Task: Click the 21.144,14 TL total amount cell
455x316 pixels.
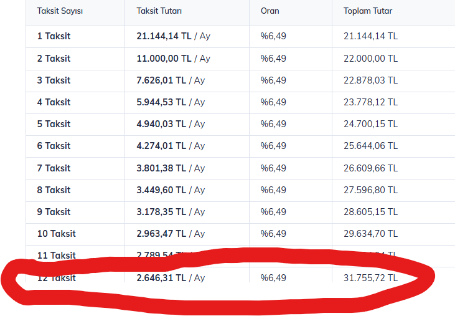Action: pos(370,36)
